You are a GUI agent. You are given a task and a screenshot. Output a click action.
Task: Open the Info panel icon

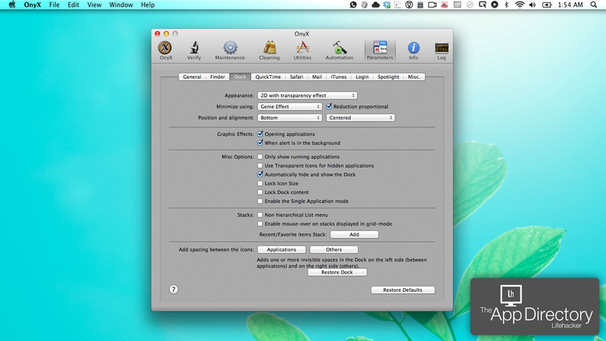tap(413, 50)
